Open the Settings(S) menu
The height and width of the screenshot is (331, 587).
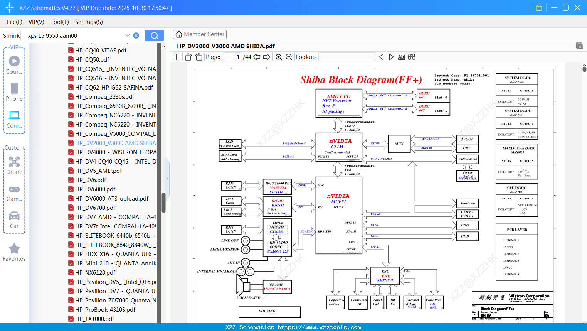click(x=89, y=22)
